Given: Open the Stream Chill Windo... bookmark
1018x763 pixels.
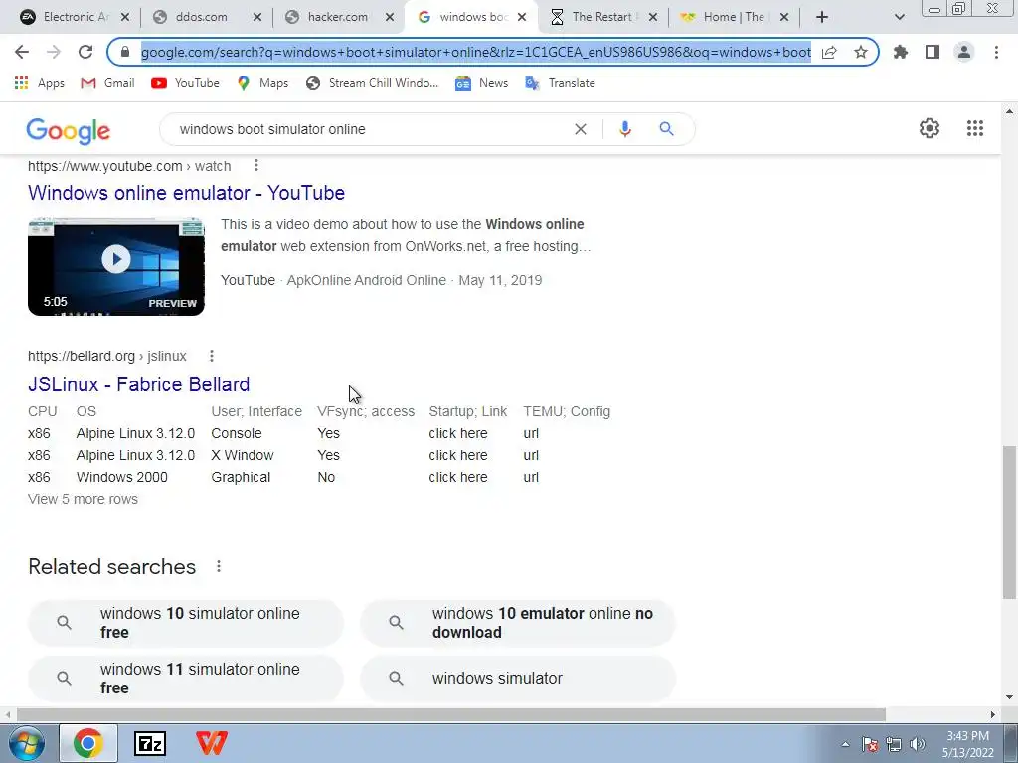Looking at the screenshot, I should [373, 83].
